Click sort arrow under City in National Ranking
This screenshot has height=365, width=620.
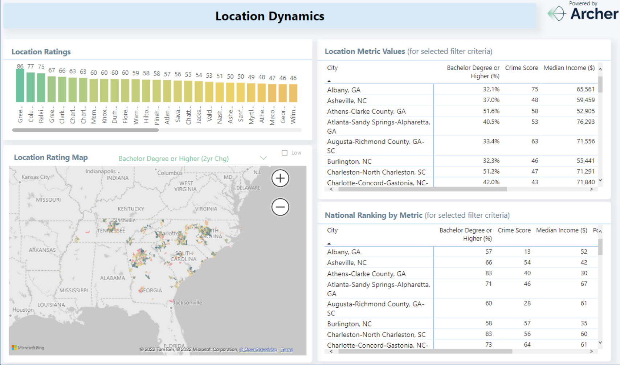[x=329, y=243]
